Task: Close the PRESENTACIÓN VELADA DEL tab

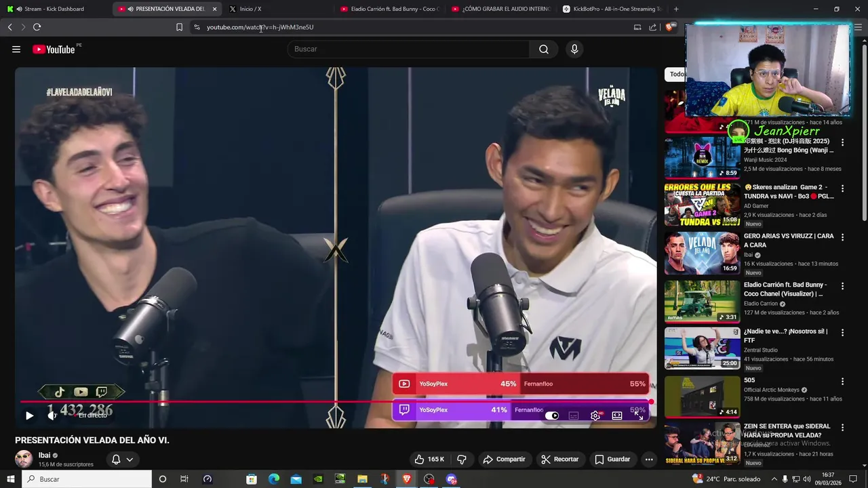Action: click(x=215, y=9)
